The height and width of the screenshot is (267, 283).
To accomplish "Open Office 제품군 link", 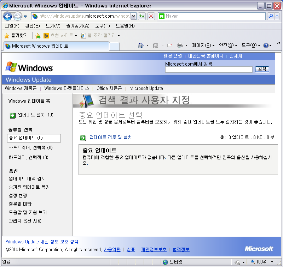I will click(x=109, y=88).
